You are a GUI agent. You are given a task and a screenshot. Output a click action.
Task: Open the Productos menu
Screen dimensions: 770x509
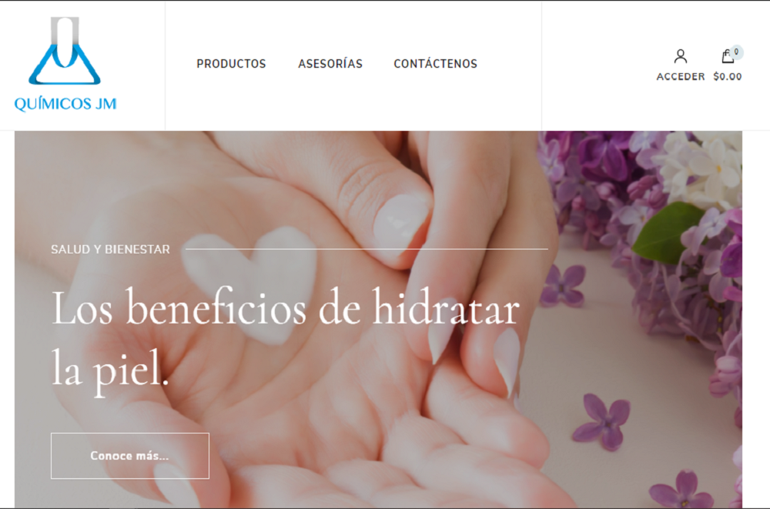click(x=231, y=64)
